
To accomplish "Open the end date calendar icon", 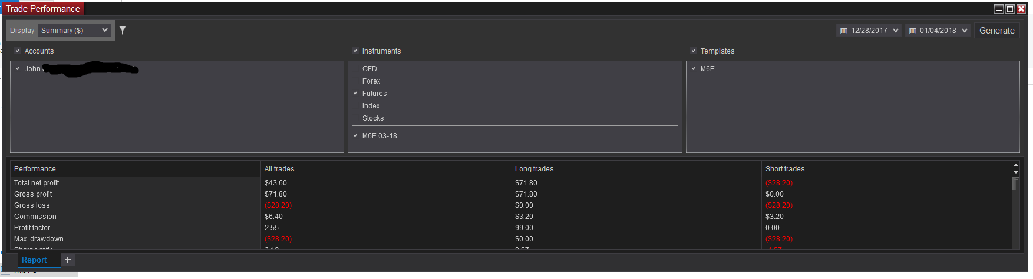I will click(x=913, y=31).
